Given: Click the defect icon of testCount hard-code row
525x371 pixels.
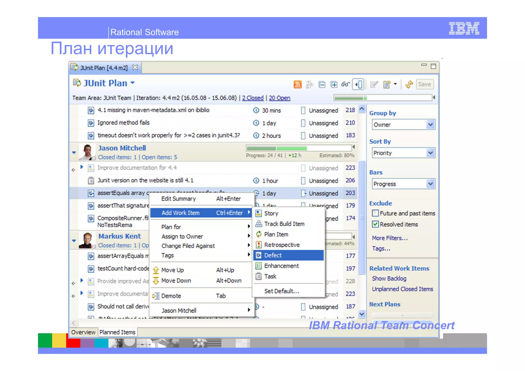Looking at the screenshot, I should pyautogui.click(x=91, y=269).
